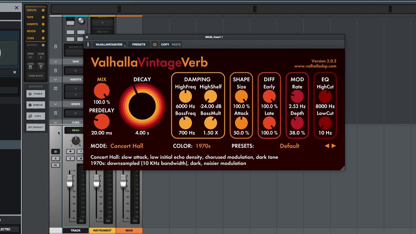The image size is (416, 234).
Task: Click PASTE in the plugin header
Action: (x=176, y=45)
